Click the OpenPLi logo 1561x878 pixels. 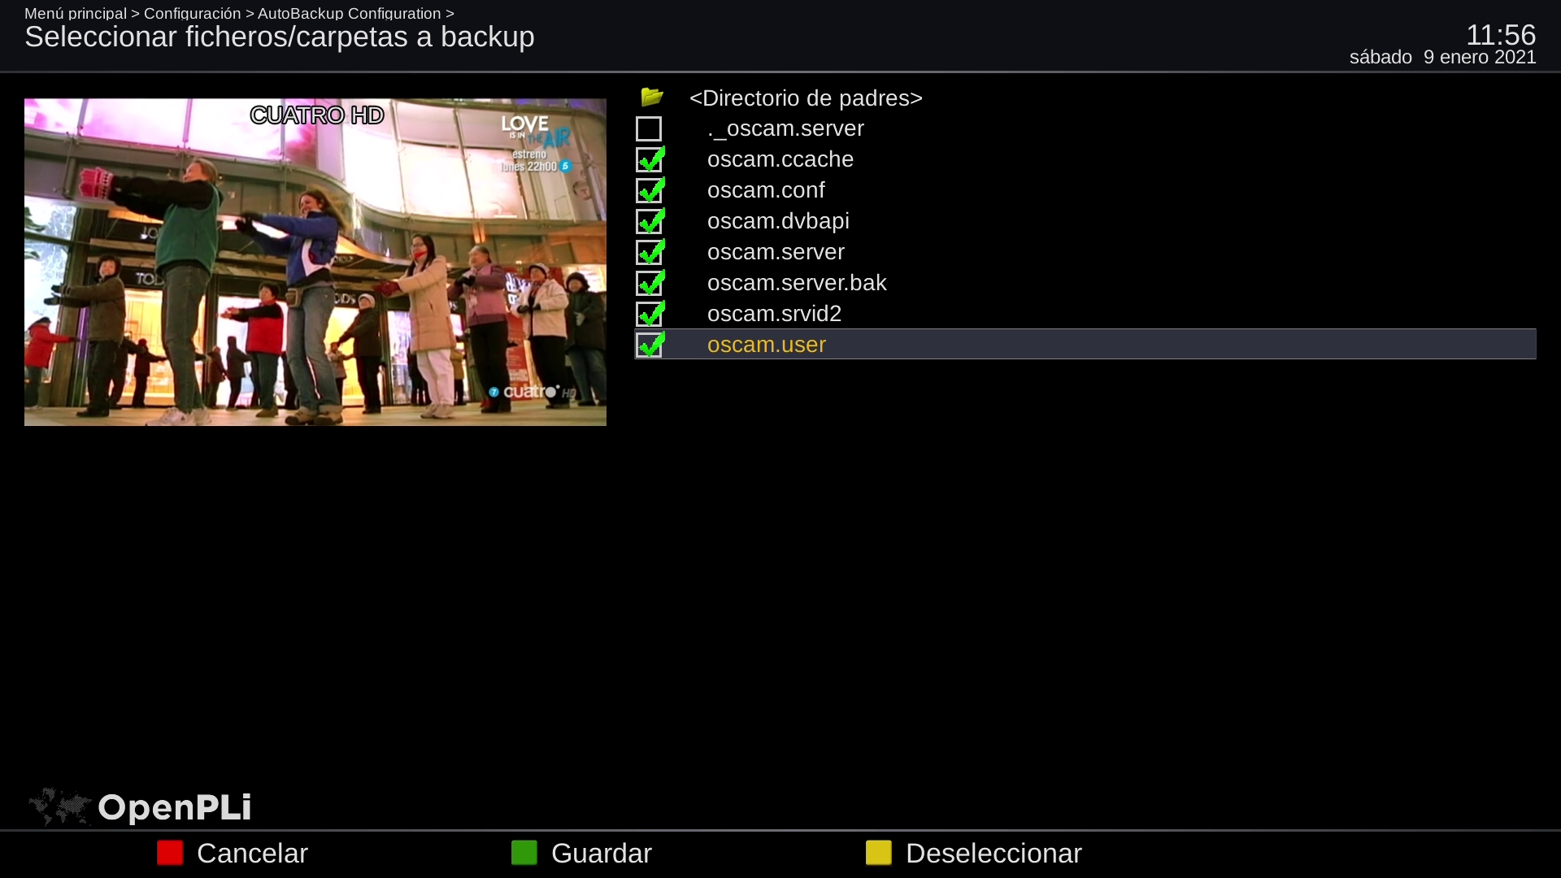point(140,807)
